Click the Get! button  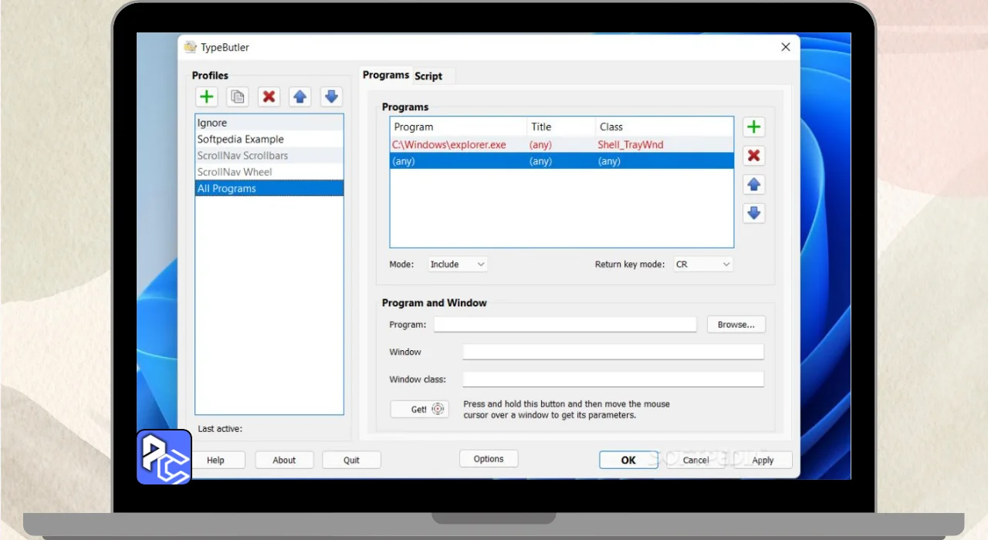pos(419,409)
